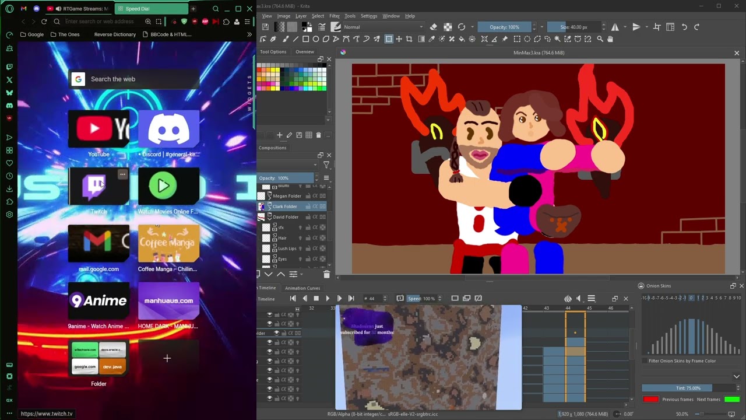This screenshot has width=746, height=420.
Task: Open layer properties dropdown arrow
Action: (x=301, y=274)
